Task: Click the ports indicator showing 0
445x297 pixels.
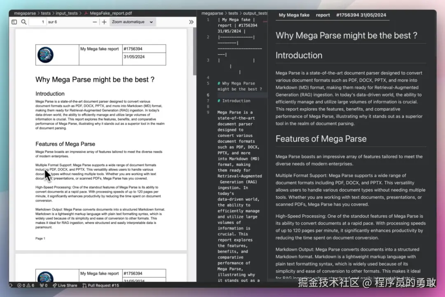Action: pyautogui.click(x=44, y=285)
